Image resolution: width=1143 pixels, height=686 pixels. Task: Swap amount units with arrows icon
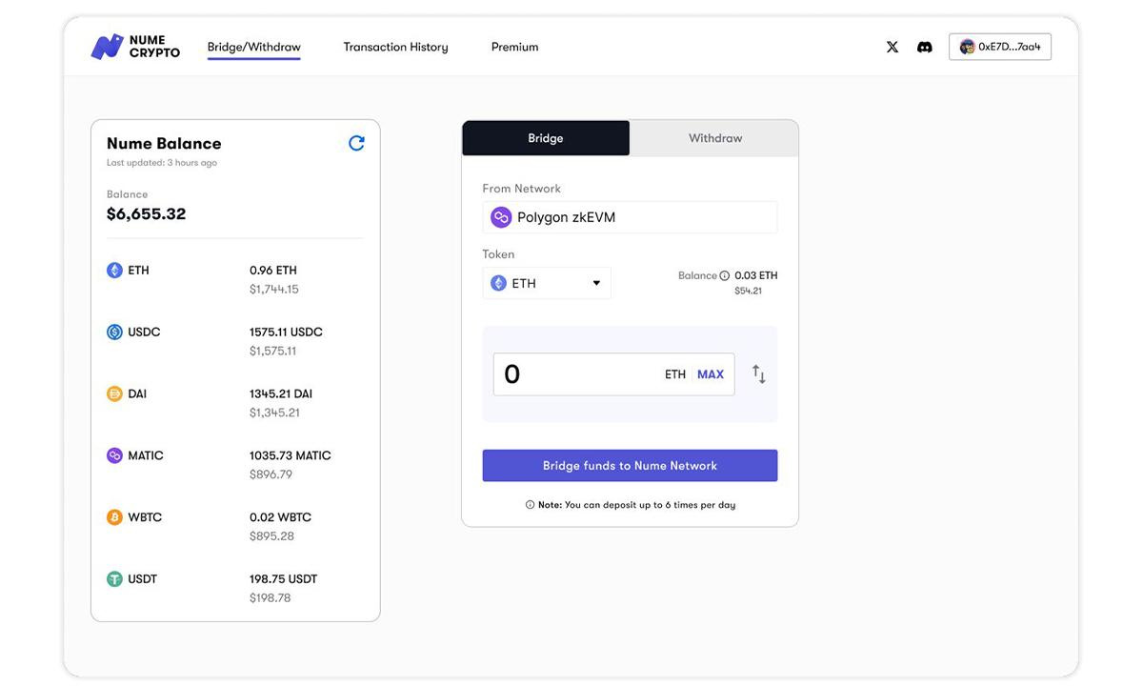759,374
